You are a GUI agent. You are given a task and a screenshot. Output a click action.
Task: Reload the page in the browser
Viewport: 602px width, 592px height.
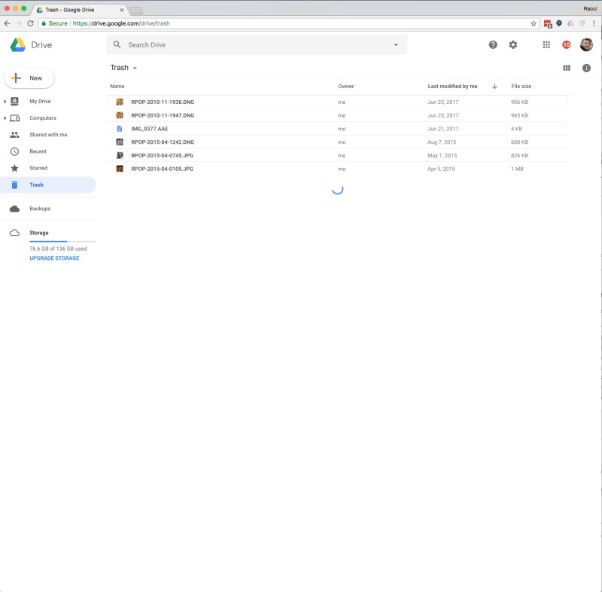(30, 23)
